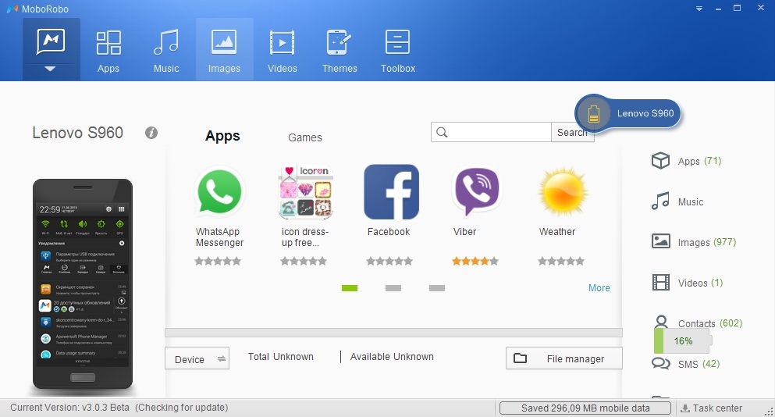Open Music in the right sidebar
The height and width of the screenshot is (417, 775).
(677, 201)
